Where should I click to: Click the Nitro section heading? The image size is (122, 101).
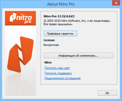48,62
